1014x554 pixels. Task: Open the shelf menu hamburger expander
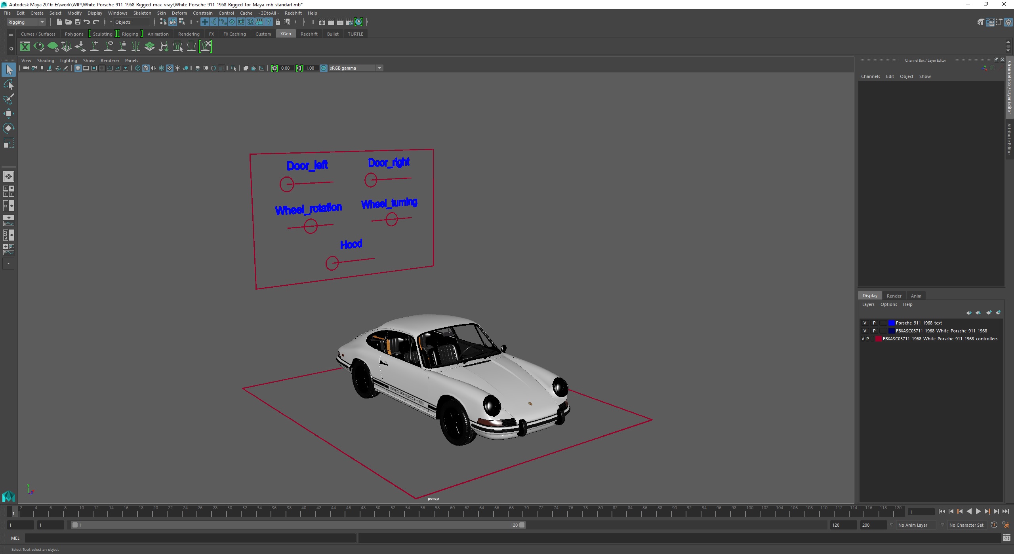tap(11, 35)
